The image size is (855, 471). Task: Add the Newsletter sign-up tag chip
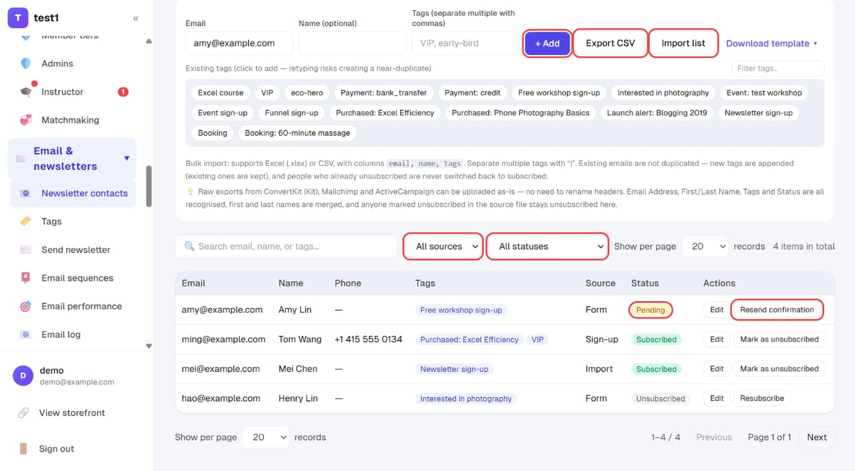pyautogui.click(x=758, y=112)
